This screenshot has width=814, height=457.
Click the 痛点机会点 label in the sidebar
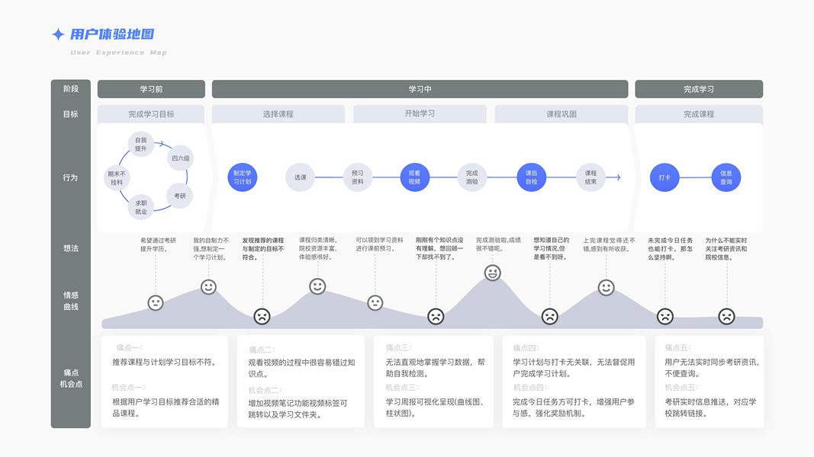[71, 379]
